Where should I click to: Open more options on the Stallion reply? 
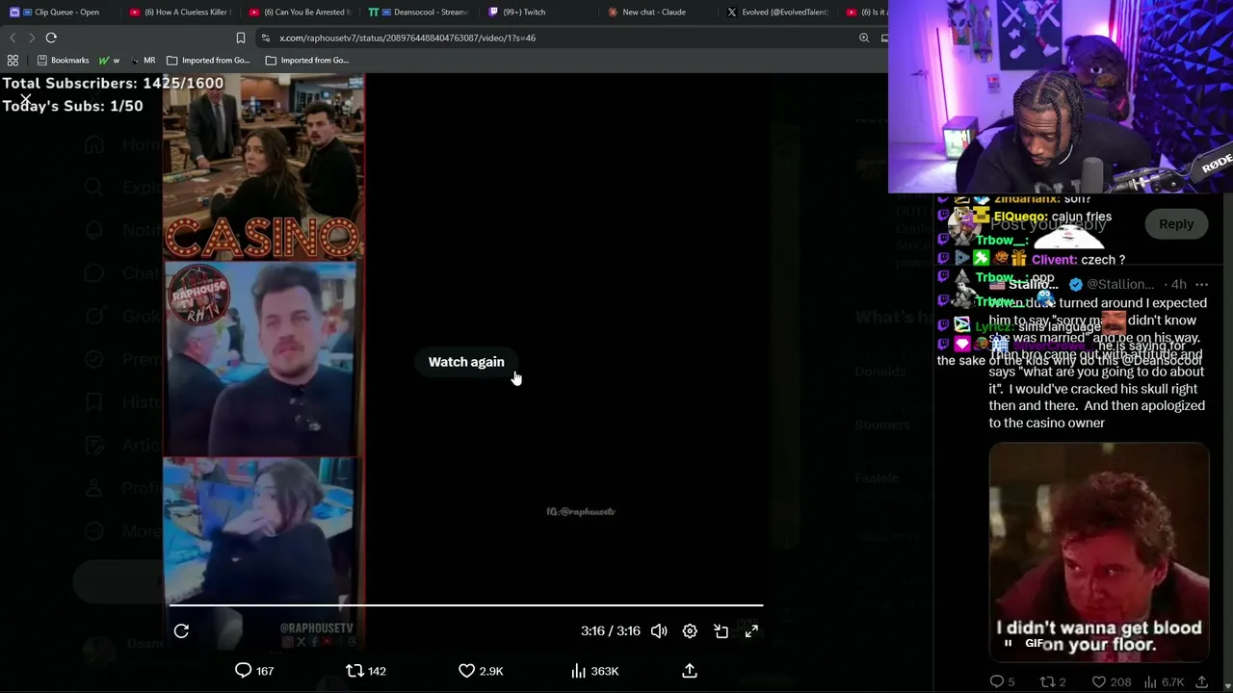(1201, 285)
